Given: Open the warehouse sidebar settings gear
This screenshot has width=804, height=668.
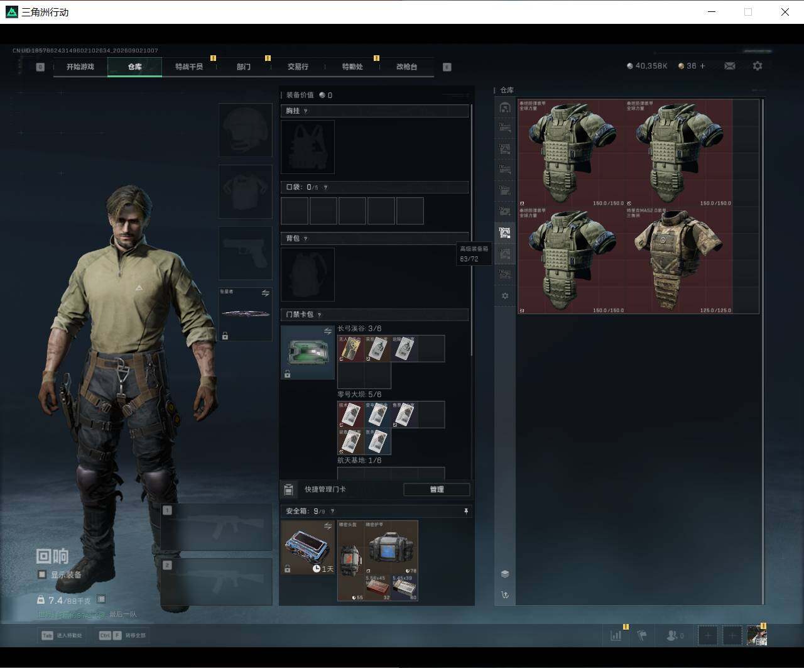Looking at the screenshot, I should (x=505, y=296).
